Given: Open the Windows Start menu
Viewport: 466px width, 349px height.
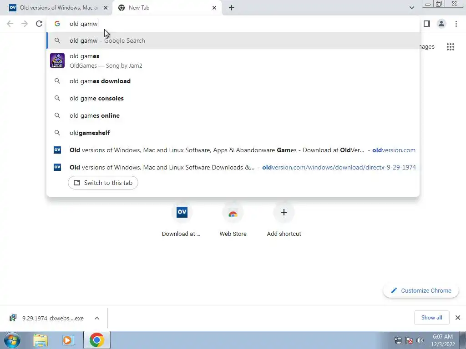Looking at the screenshot, I should pyautogui.click(x=12, y=340).
